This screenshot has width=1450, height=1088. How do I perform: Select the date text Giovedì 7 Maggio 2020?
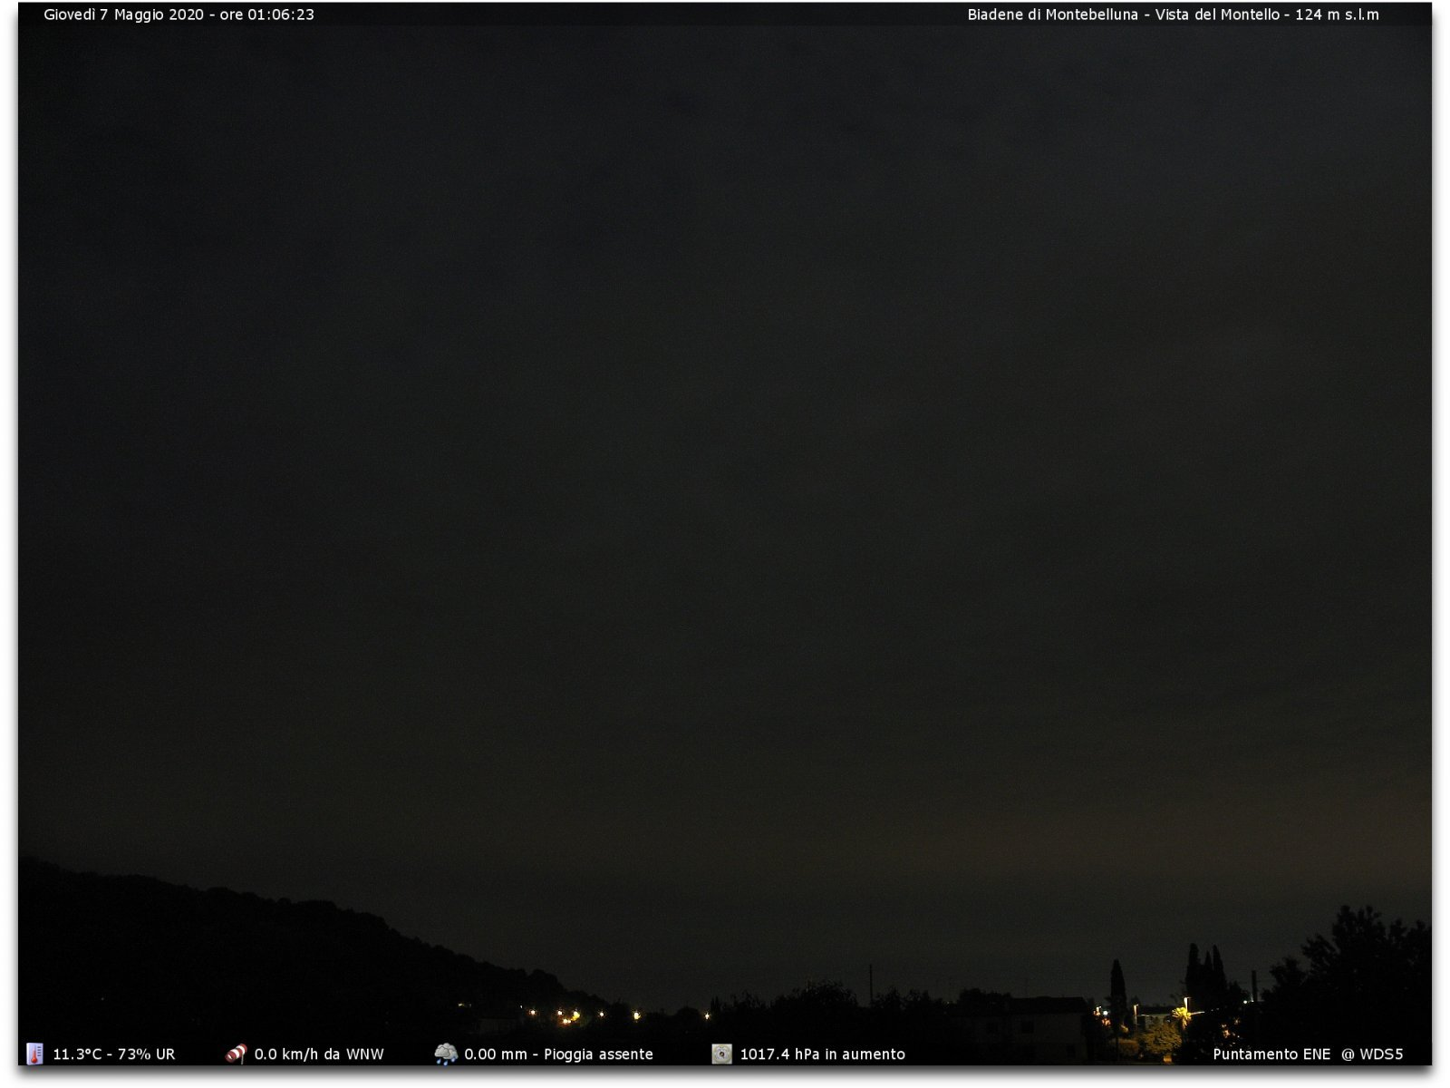point(124,15)
